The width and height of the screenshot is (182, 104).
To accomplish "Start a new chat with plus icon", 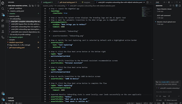I will 164,2.
